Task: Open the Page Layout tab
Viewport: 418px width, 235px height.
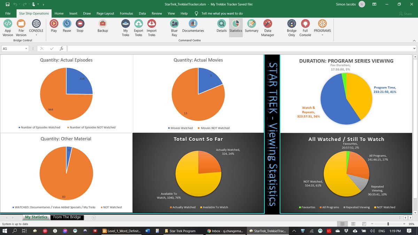Action: (x=105, y=14)
